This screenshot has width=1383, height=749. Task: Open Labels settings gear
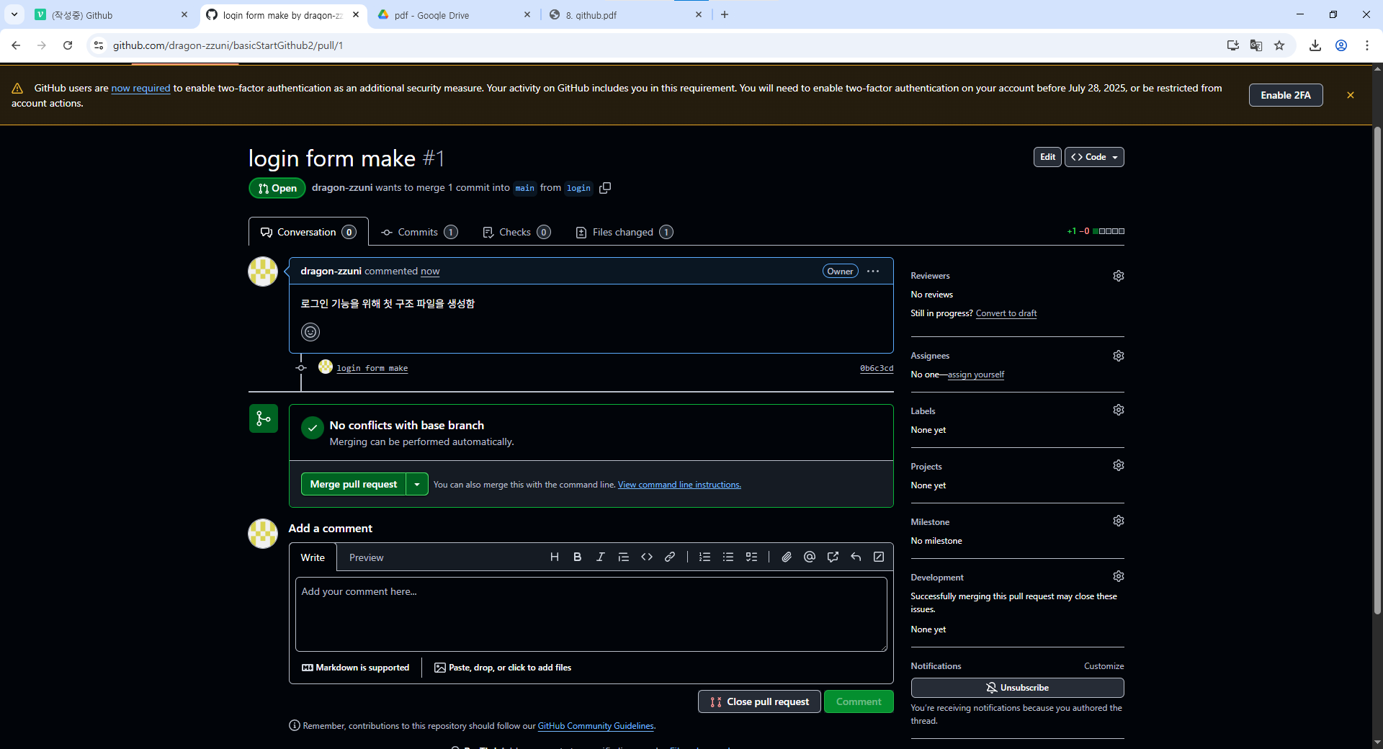(1118, 410)
